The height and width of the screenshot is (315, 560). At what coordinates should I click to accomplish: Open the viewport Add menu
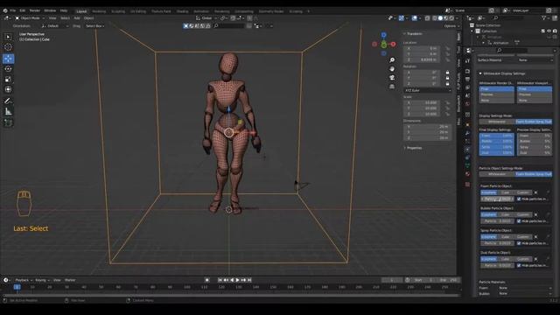click(x=77, y=17)
